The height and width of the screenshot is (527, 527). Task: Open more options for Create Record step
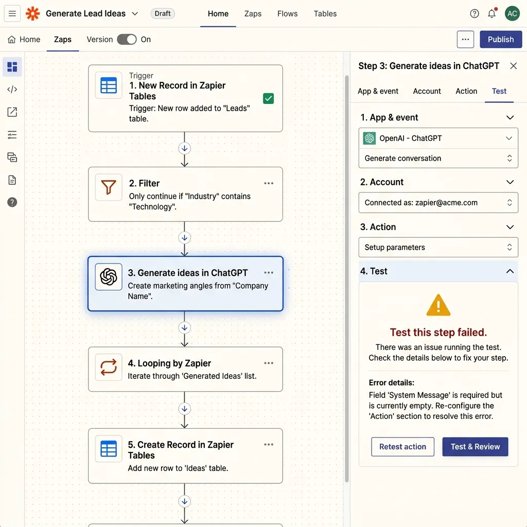[269, 444]
